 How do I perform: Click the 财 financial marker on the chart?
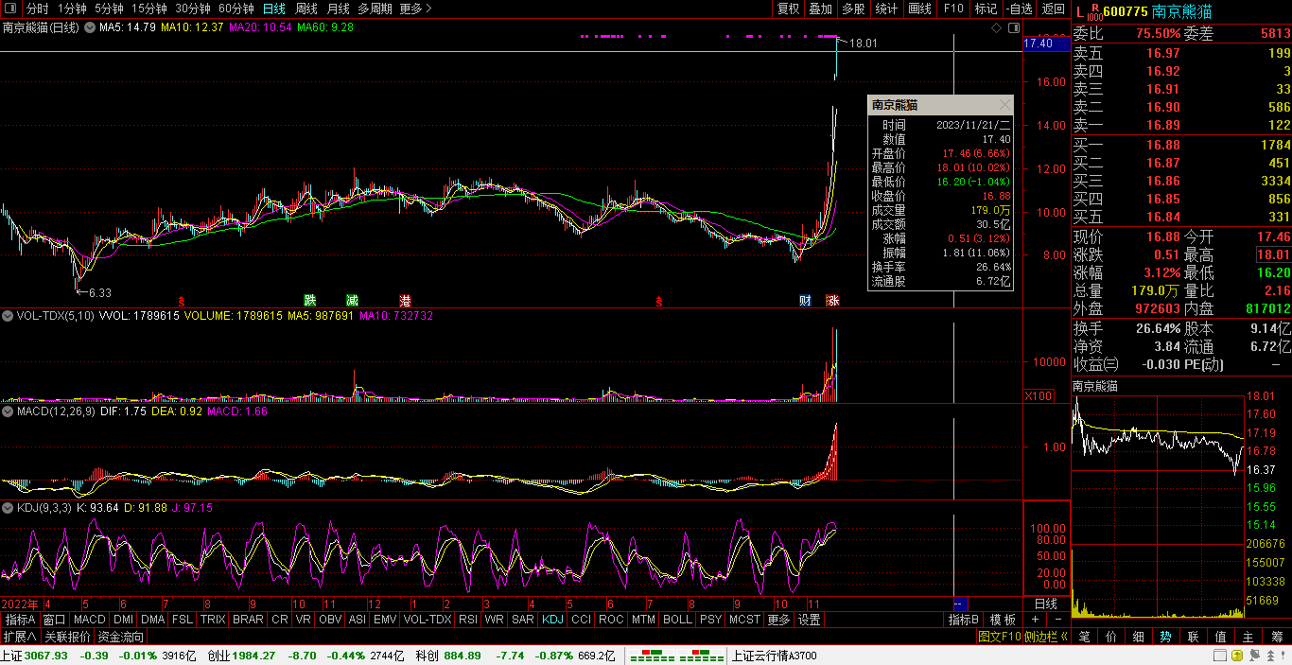coord(805,301)
